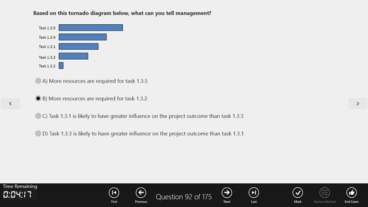Click the Time Remaining countdown display
Screen dimensions: 368x207
[x=17, y=194]
